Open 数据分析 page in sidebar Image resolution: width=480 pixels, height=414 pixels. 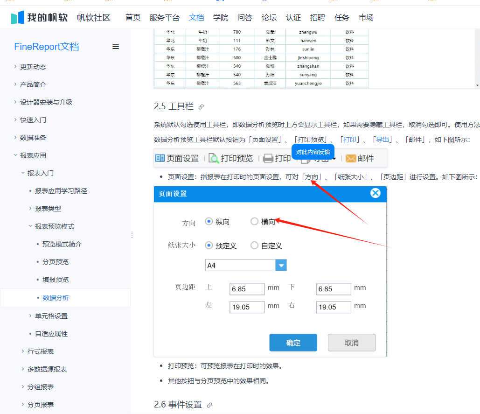click(56, 298)
